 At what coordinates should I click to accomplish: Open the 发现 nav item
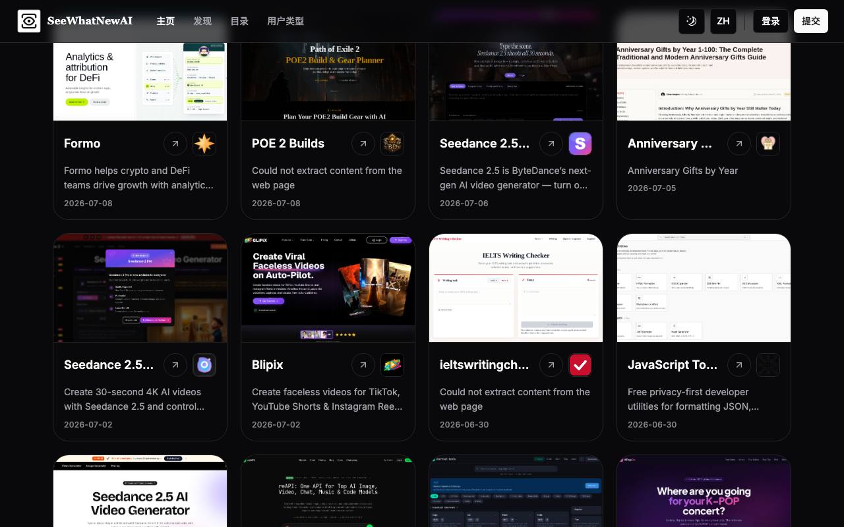click(x=202, y=21)
